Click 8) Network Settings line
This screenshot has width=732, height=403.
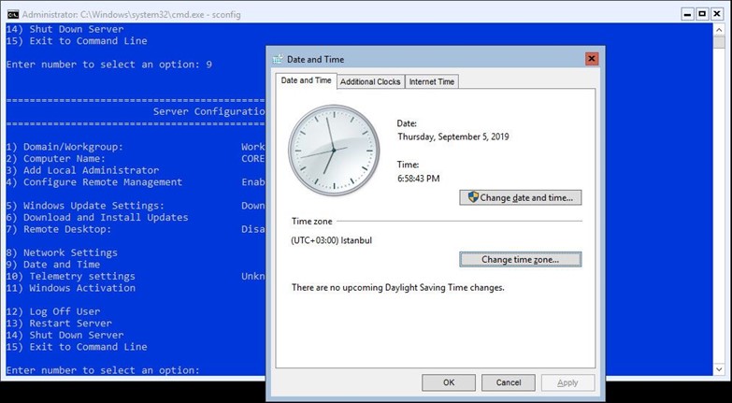tap(62, 252)
